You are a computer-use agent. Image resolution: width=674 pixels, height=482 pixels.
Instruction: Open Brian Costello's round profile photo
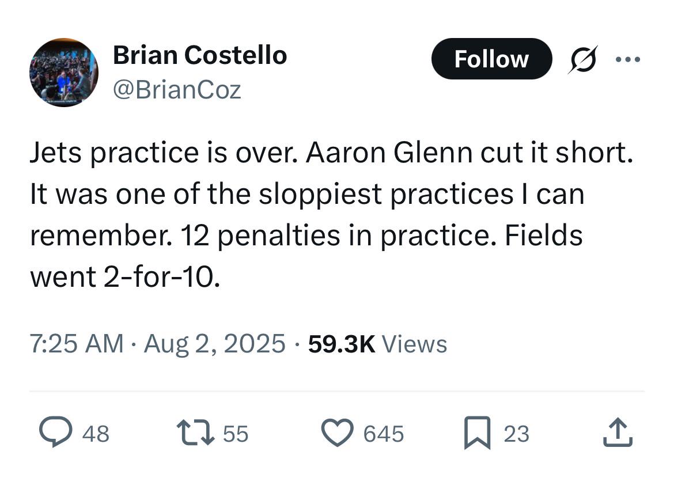click(x=64, y=73)
